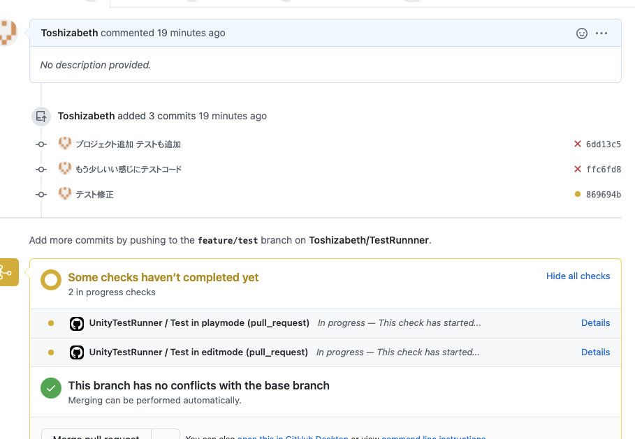Click the author avatar beside commit テスト修正
Screen dimensions: 635x439
click(x=65, y=193)
